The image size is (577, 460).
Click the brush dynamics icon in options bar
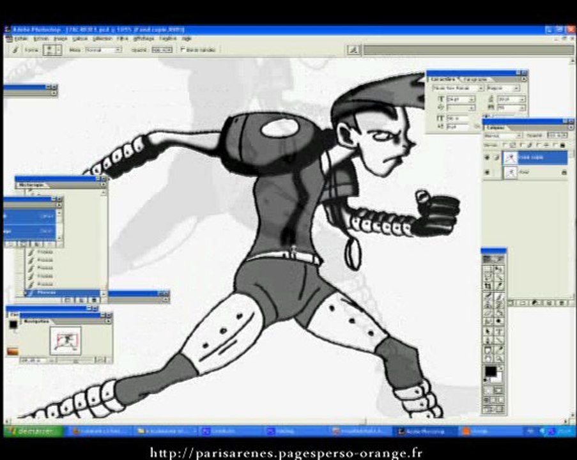click(x=353, y=50)
